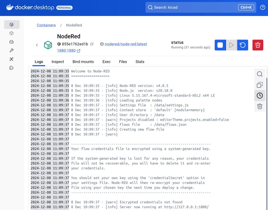Open Docker Scout icon in sidebar

[x=12, y=59]
